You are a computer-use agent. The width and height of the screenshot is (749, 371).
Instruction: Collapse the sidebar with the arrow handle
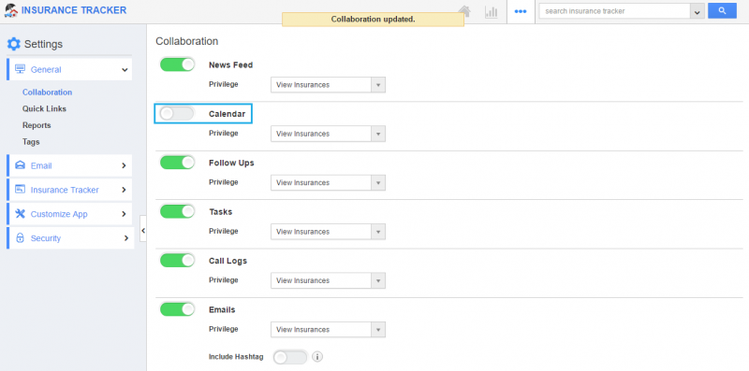point(143,231)
